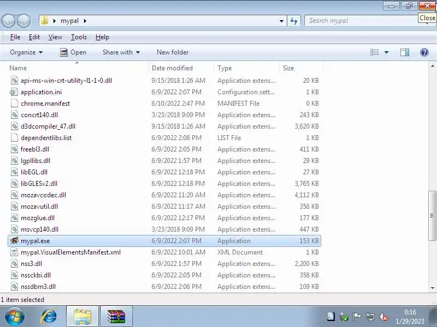Sort by the Size column header
Viewport: 437px width, 327px height.
(301, 68)
